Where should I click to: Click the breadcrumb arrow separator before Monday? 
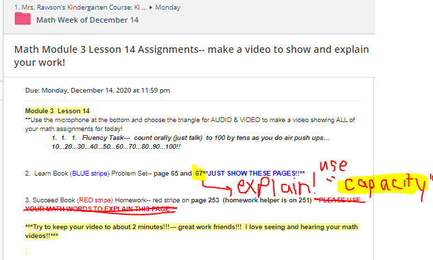(151, 8)
